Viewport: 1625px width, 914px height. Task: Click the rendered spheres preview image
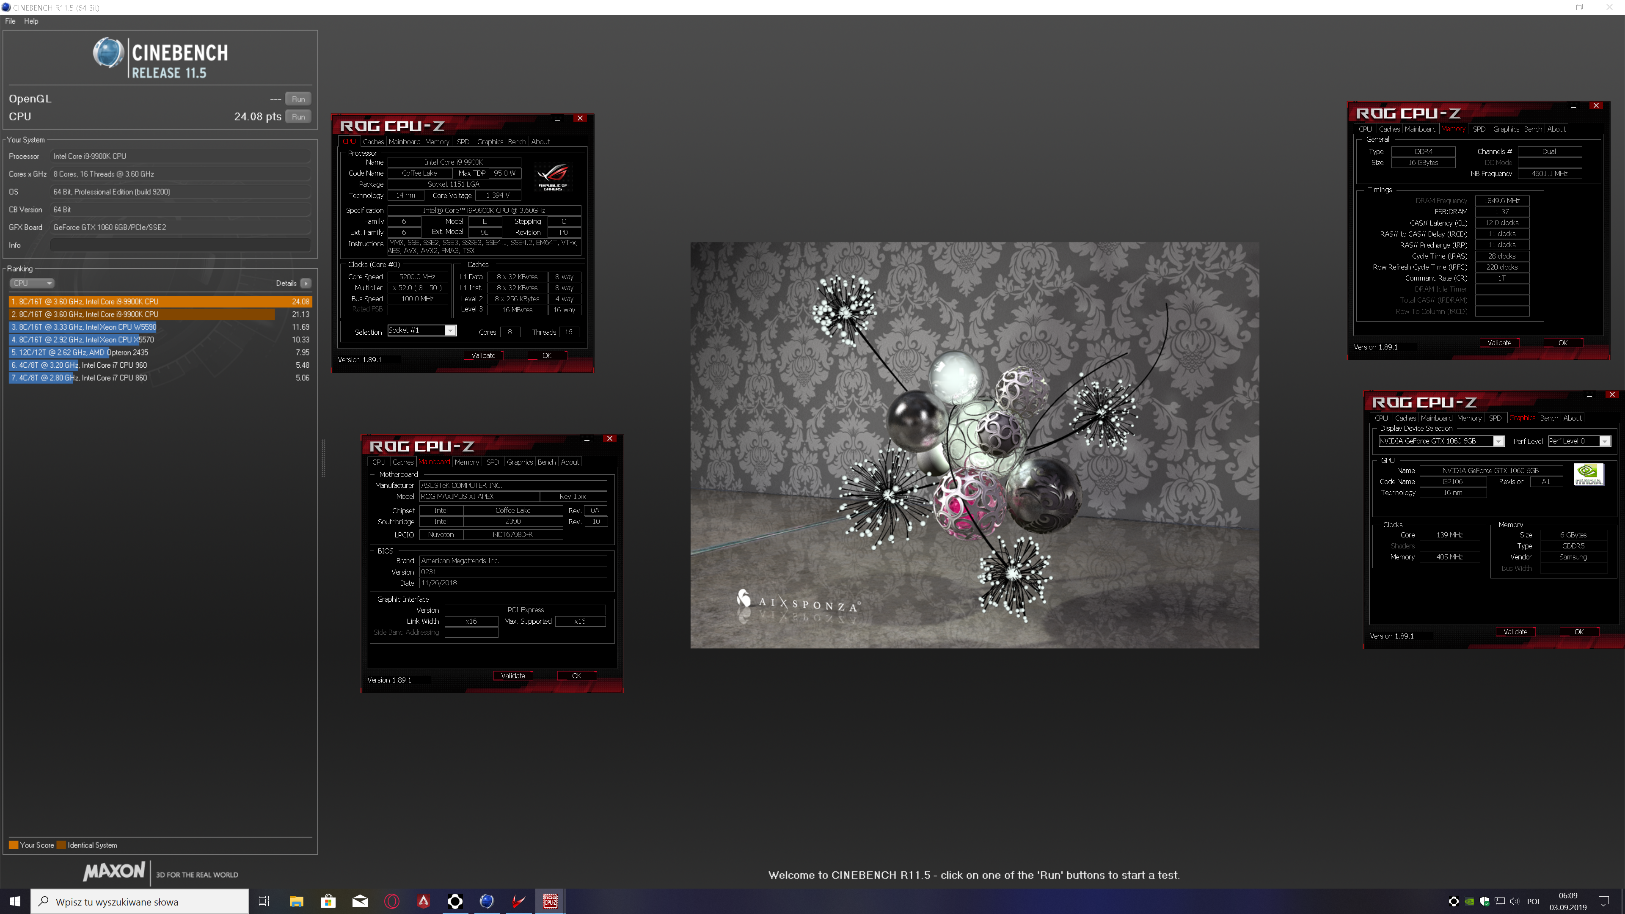[x=974, y=445]
